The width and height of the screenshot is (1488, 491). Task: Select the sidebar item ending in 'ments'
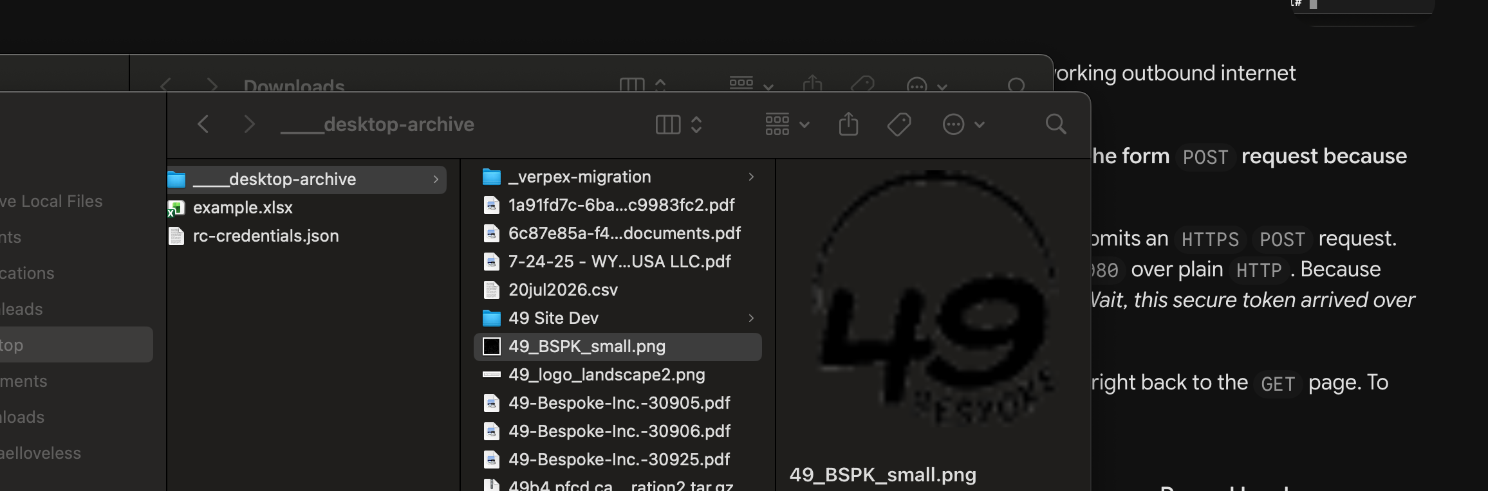(24, 381)
